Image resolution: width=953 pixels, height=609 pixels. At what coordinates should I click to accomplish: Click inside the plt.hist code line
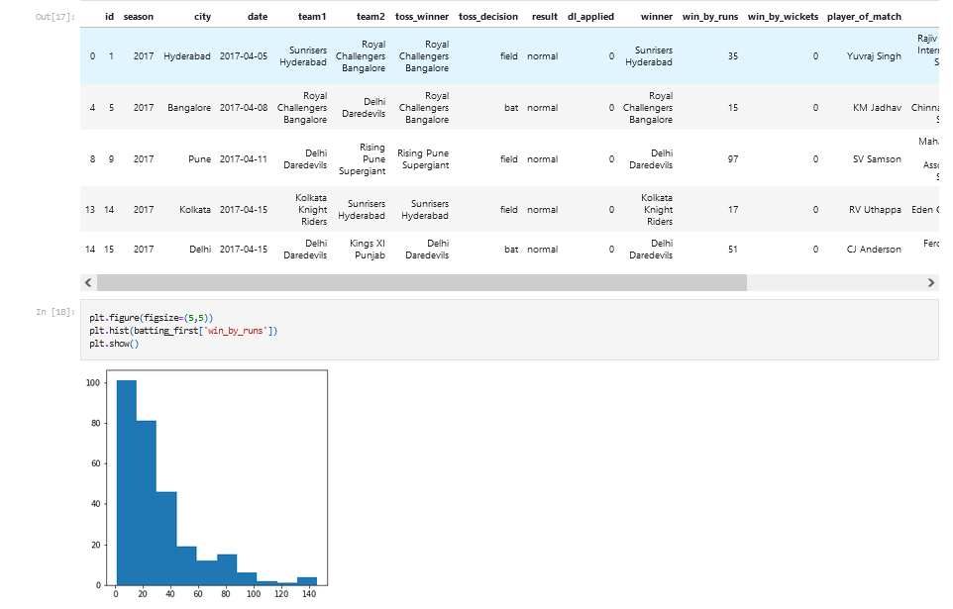click(183, 331)
